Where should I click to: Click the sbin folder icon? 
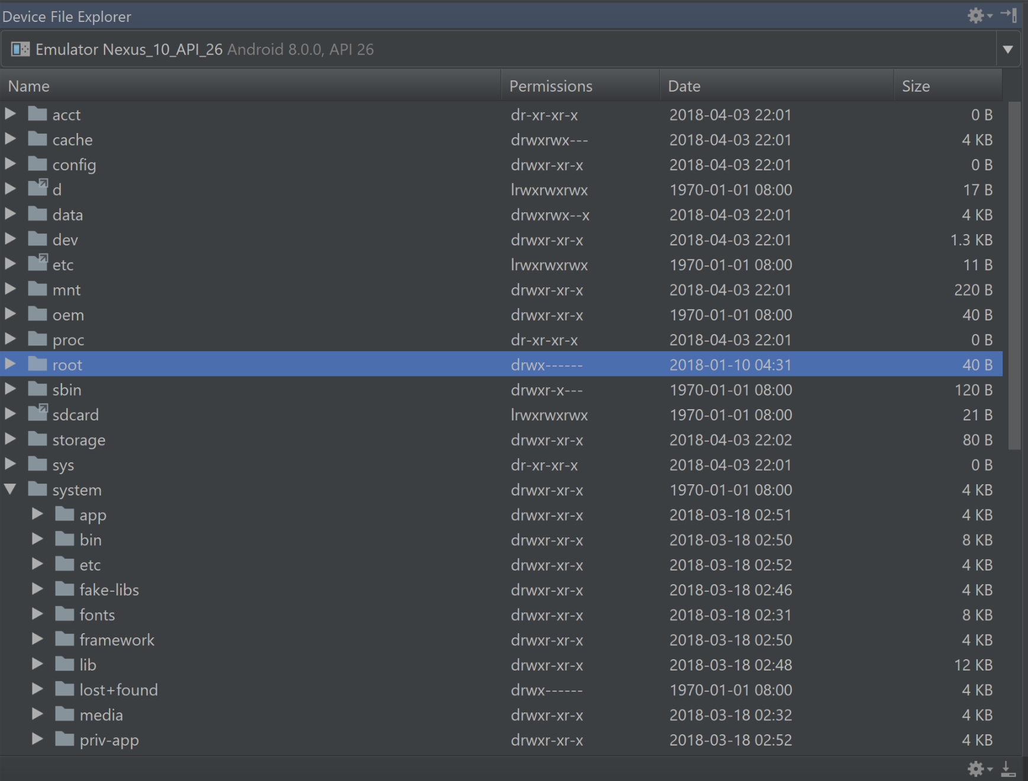37,389
